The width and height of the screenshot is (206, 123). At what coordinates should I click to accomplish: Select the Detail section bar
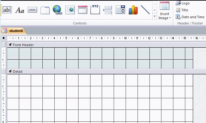[107, 72]
